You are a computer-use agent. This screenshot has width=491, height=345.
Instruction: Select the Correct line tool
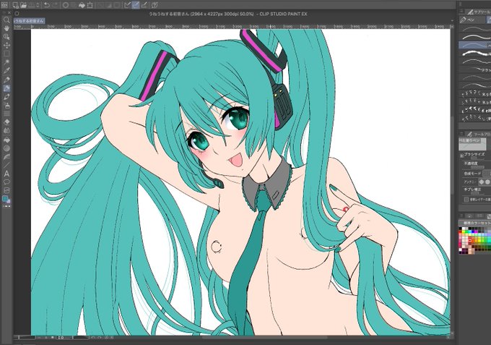pyautogui.click(x=6, y=190)
